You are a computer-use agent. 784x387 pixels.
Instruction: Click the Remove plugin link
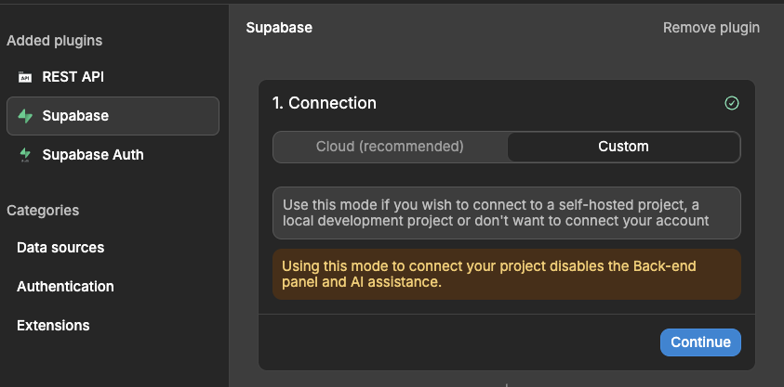711,28
